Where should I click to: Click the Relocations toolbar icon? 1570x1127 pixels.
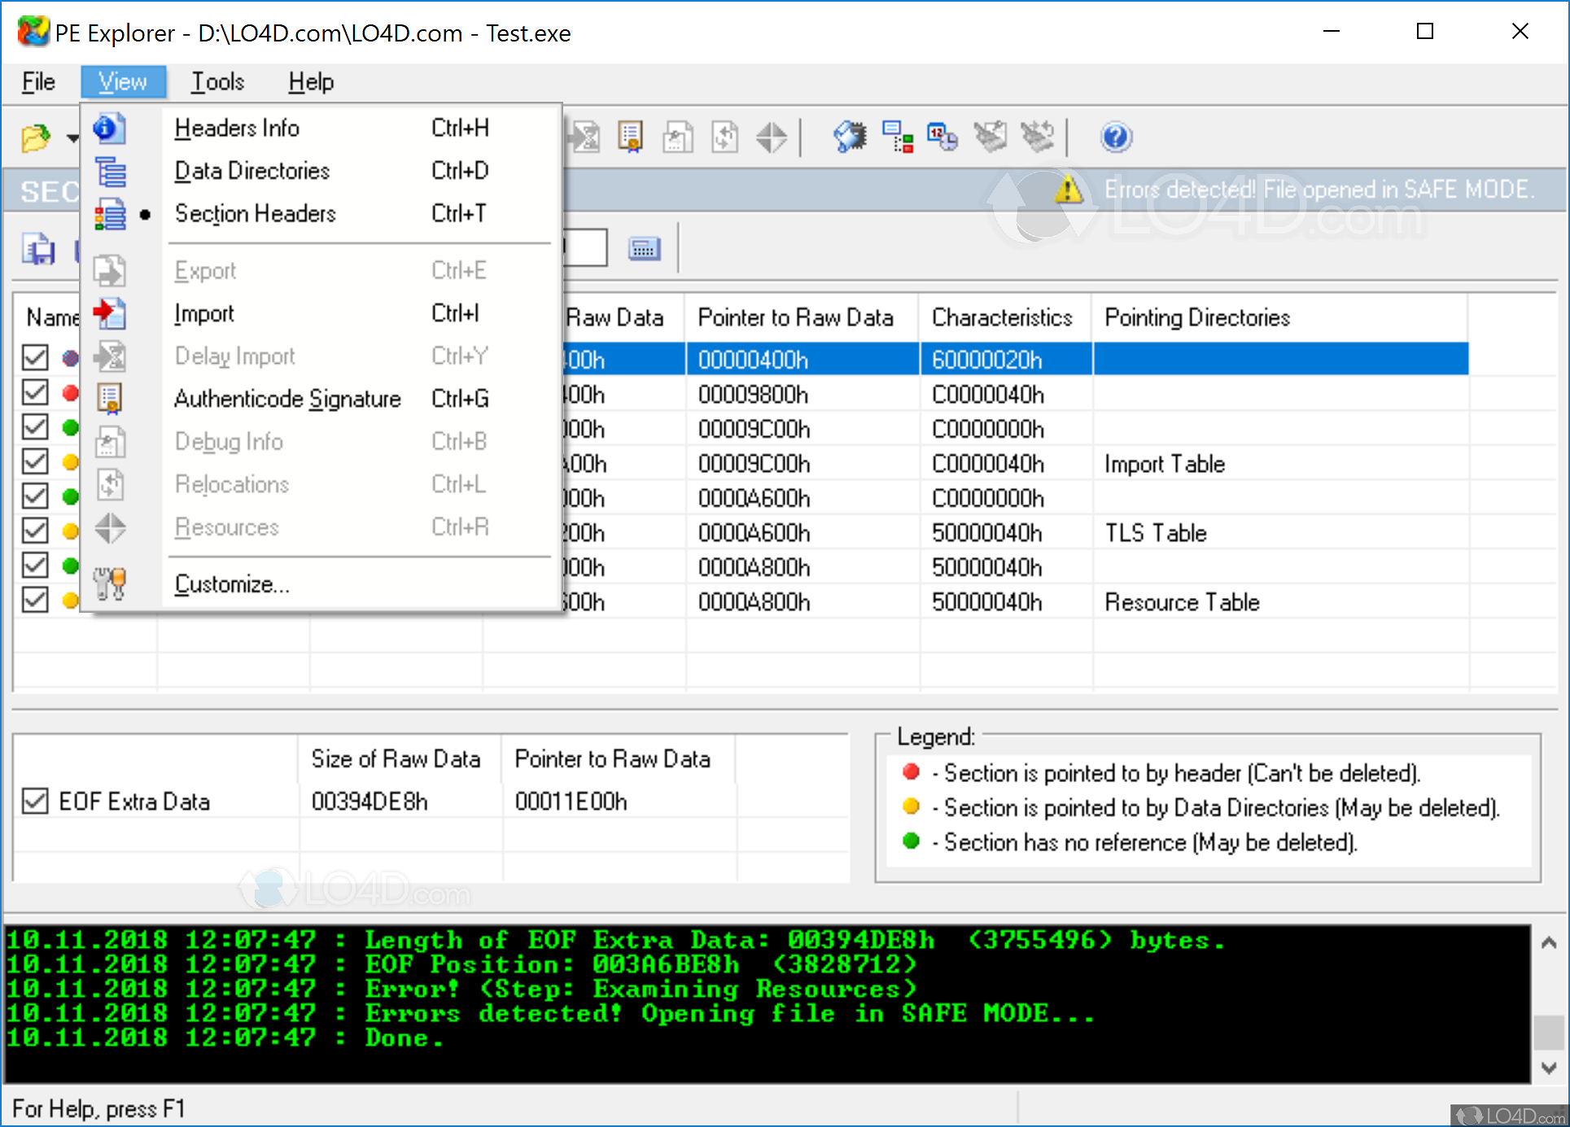724,137
